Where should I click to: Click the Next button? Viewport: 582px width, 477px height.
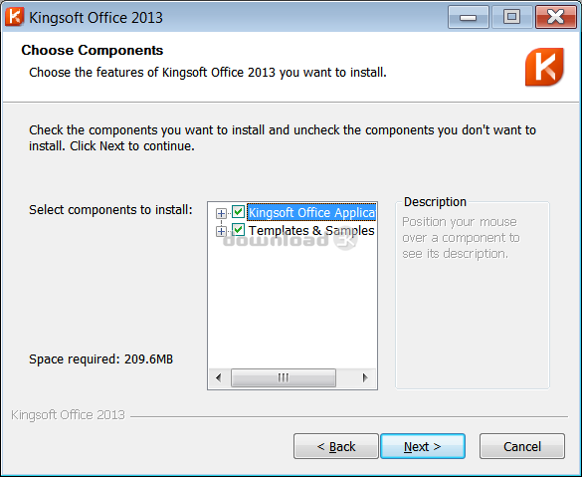tap(423, 446)
